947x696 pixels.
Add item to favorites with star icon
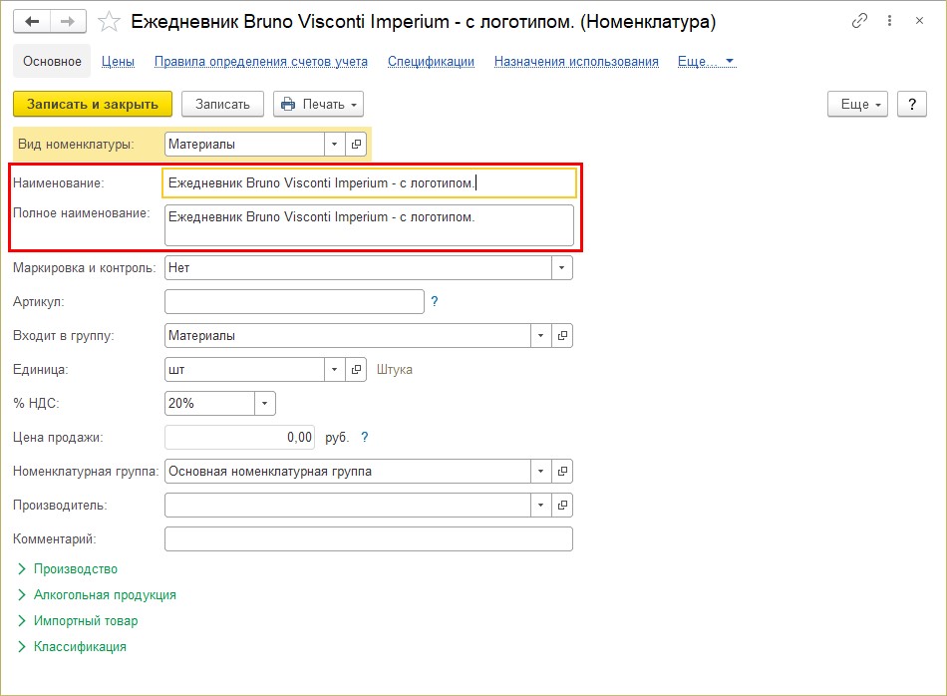[x=109, y=22]
